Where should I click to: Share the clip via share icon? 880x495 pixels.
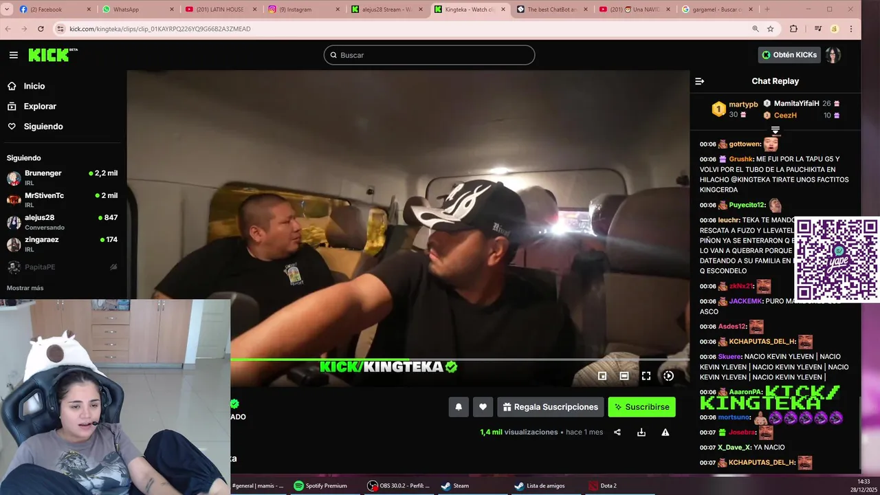coord(617,432)
